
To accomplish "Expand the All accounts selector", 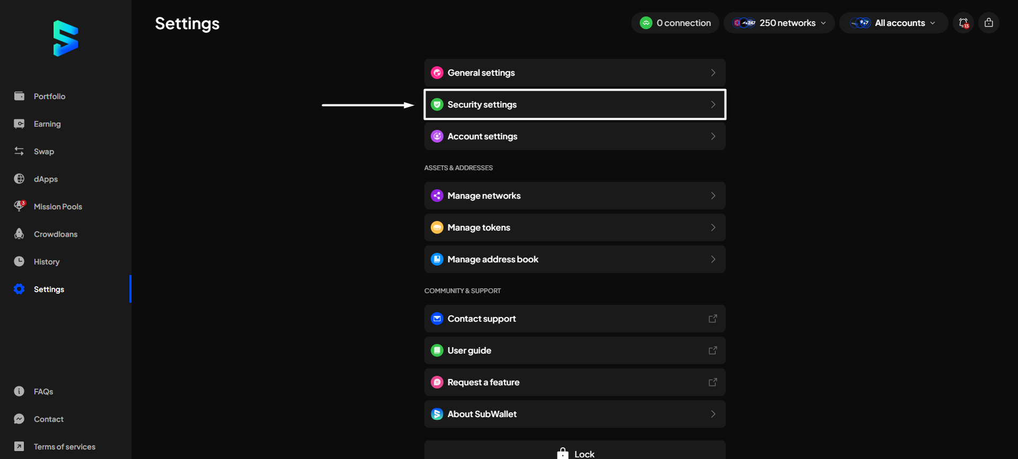I will coord(893,23).
